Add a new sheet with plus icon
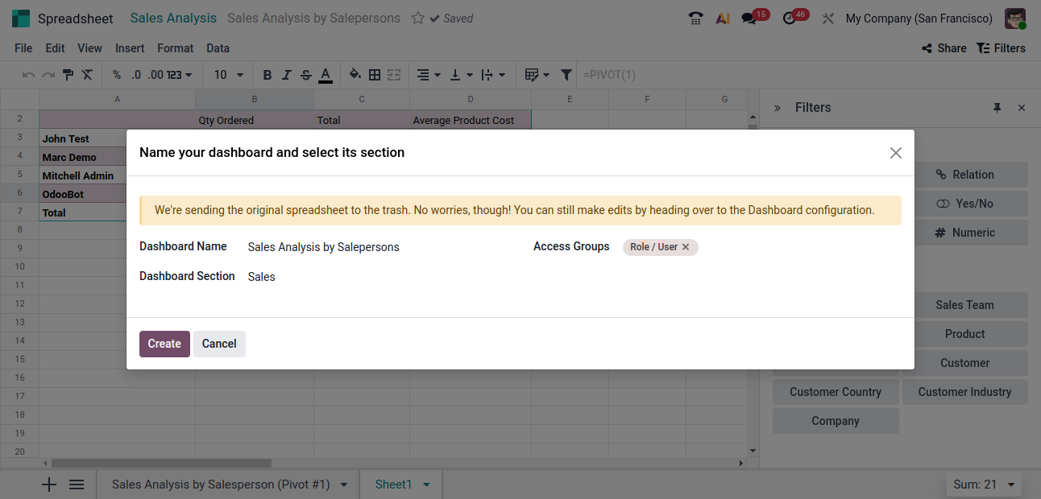 point(49,485)
